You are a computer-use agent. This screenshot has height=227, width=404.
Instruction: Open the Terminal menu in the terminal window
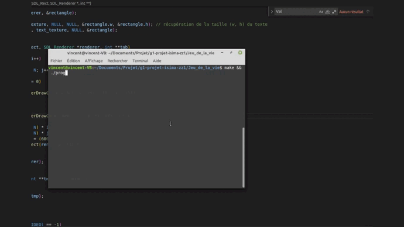click(140, 61)
